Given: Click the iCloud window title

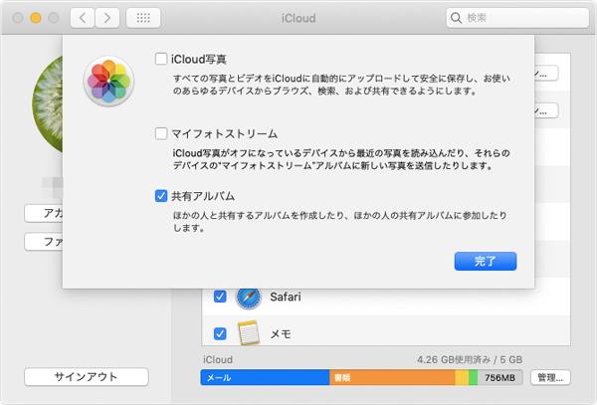Looking at the screenshot, I should [x=298, y=18].
